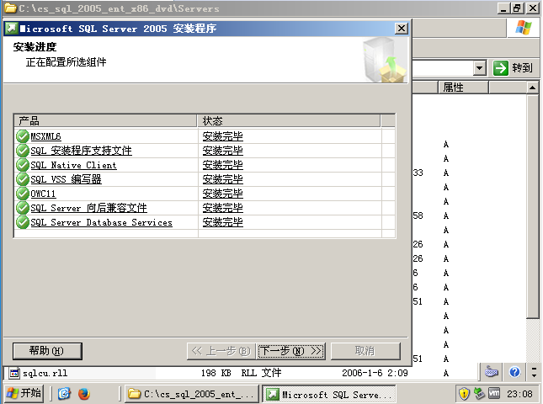Viewport: 543px width, 404px height.
Task: Switch to C:\cs_sql_2005_ent taskbar button
Action: (191, 394)
